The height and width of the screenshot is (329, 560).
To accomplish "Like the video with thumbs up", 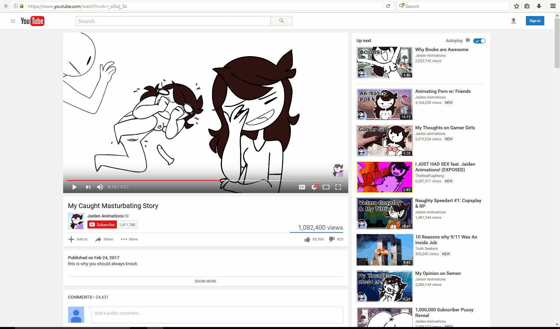I will click(307, 239).
